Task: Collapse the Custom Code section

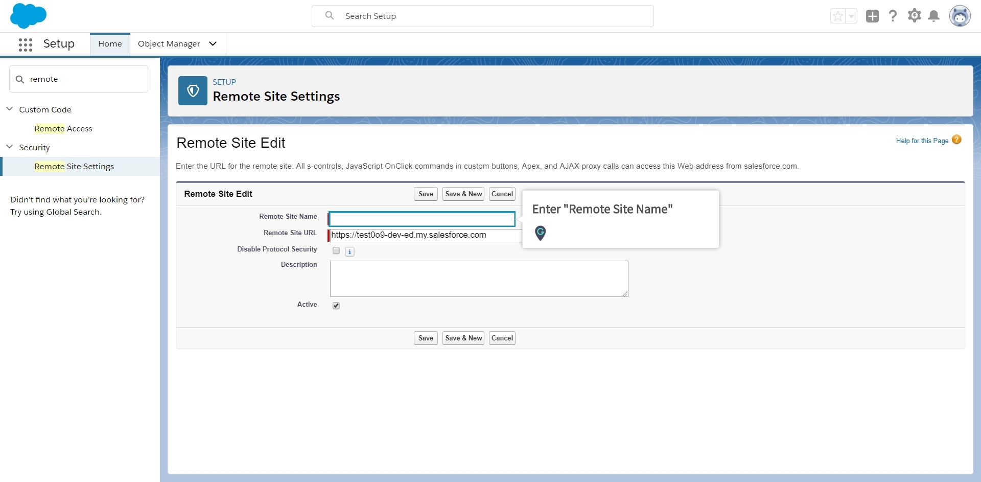Action: click(x=9, y=109)
